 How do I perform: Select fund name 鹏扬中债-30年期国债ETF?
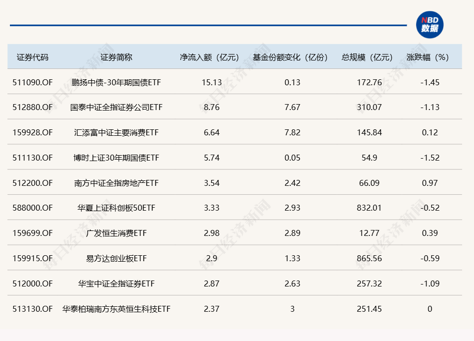[x=116, y=82]
